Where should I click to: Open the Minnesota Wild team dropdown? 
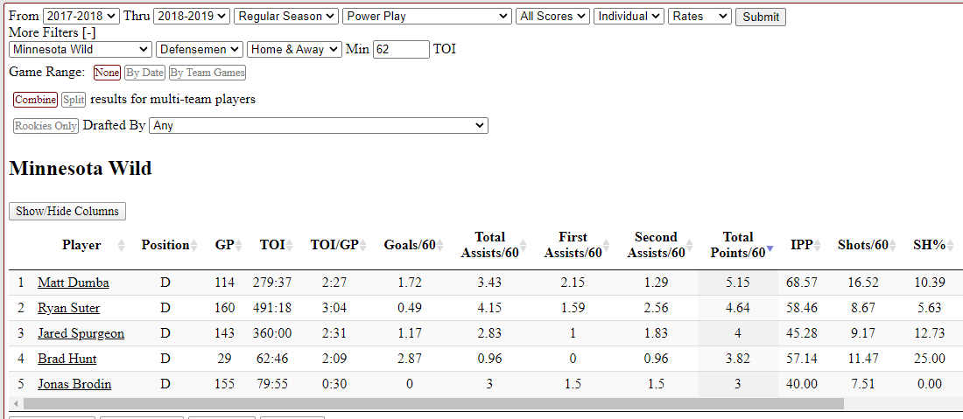(81, 49)
